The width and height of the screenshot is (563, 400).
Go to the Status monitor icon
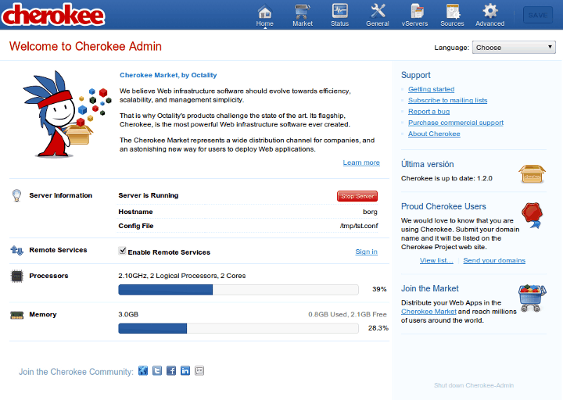(339, 12)
